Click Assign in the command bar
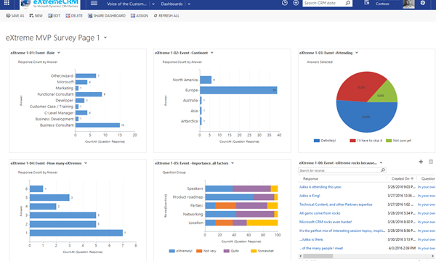 (140, 16)
